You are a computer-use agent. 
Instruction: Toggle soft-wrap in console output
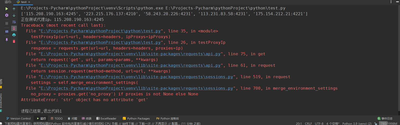pos(14,22)
